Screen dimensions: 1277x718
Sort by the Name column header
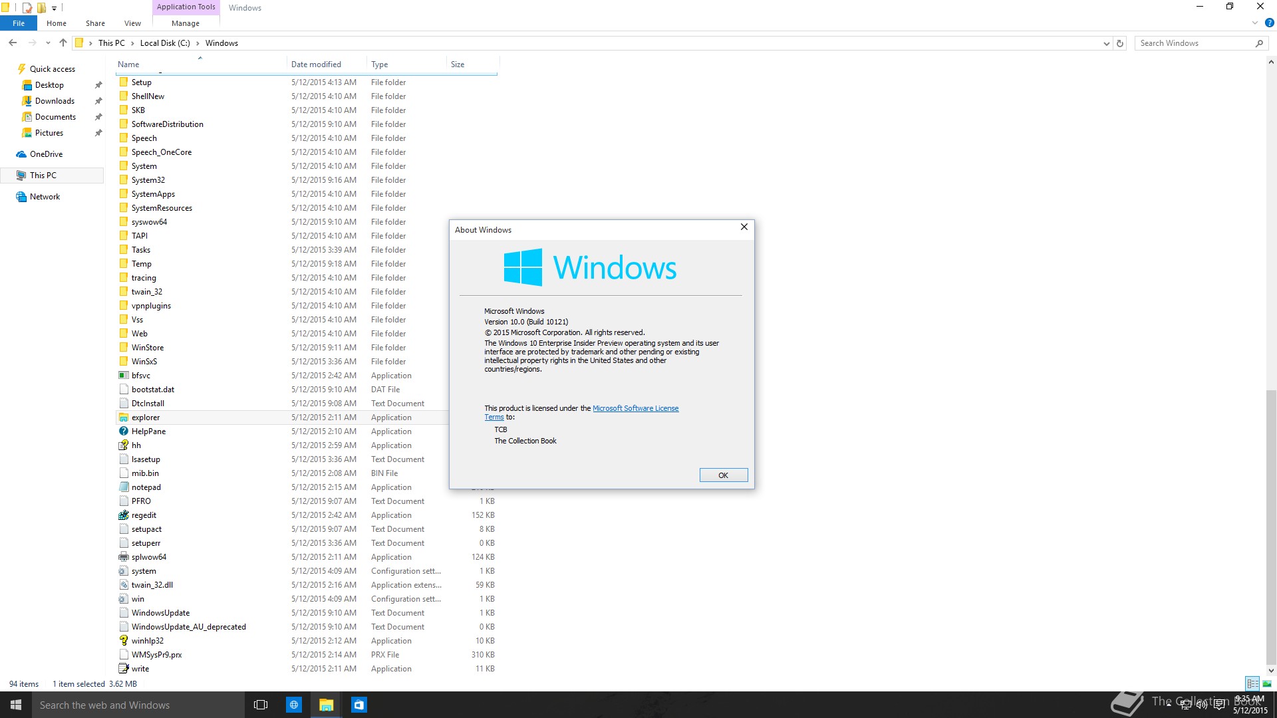201,64
